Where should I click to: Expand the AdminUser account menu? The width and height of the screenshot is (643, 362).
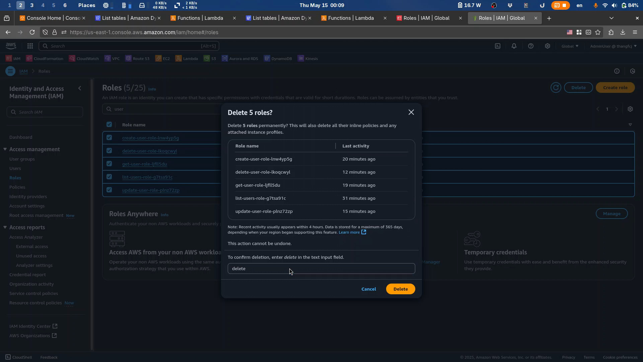pyautogui.click(x=614, y=46)
